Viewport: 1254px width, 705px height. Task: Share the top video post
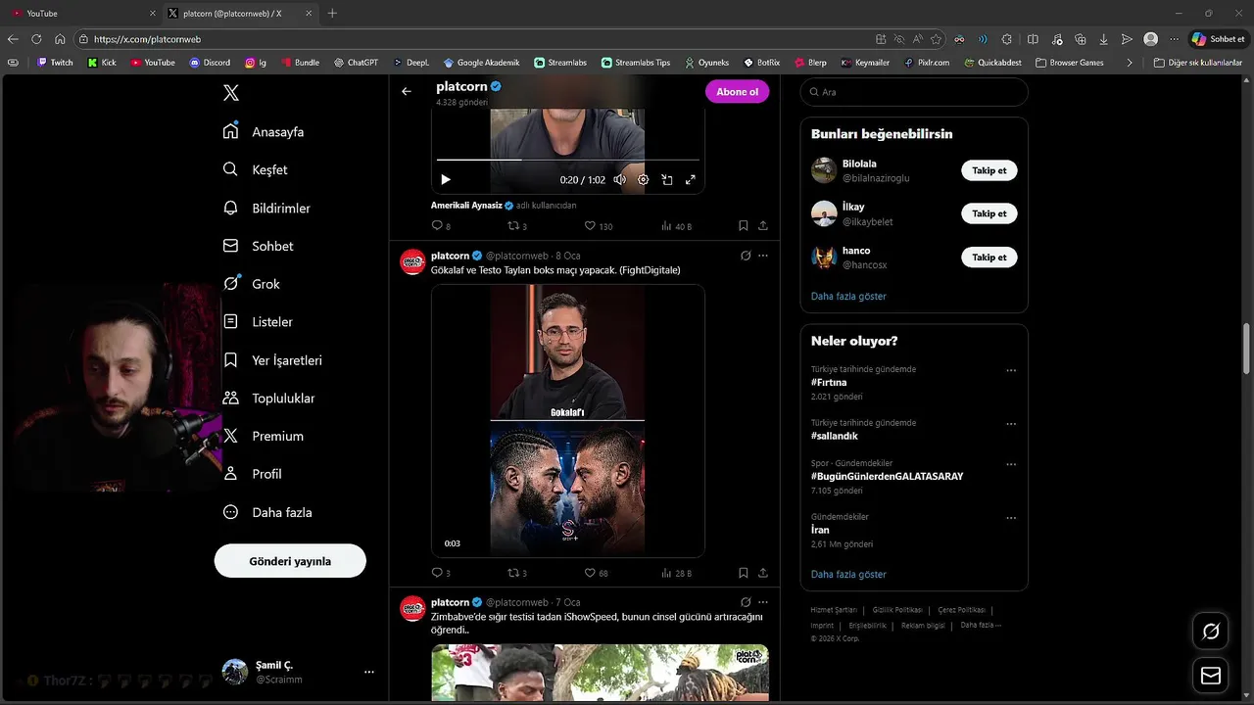(x=763, y=225)
